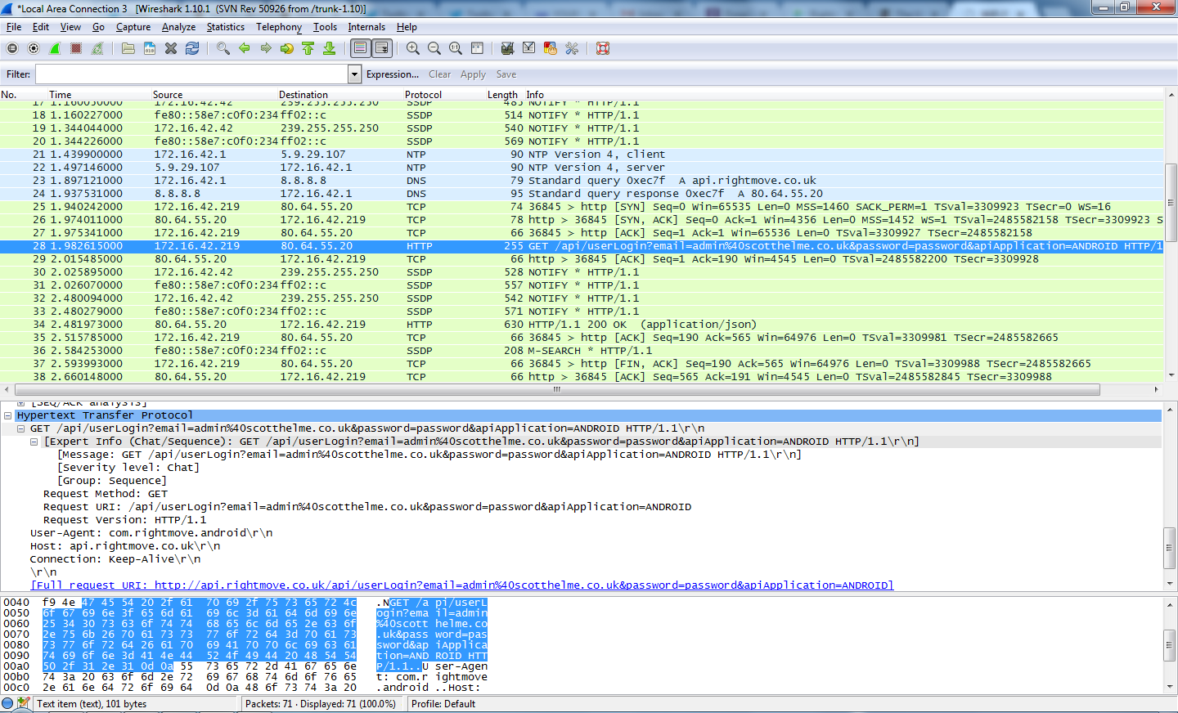The image size is (1178, 713).
Task: Edit capture filters icon
Action: 507,49
